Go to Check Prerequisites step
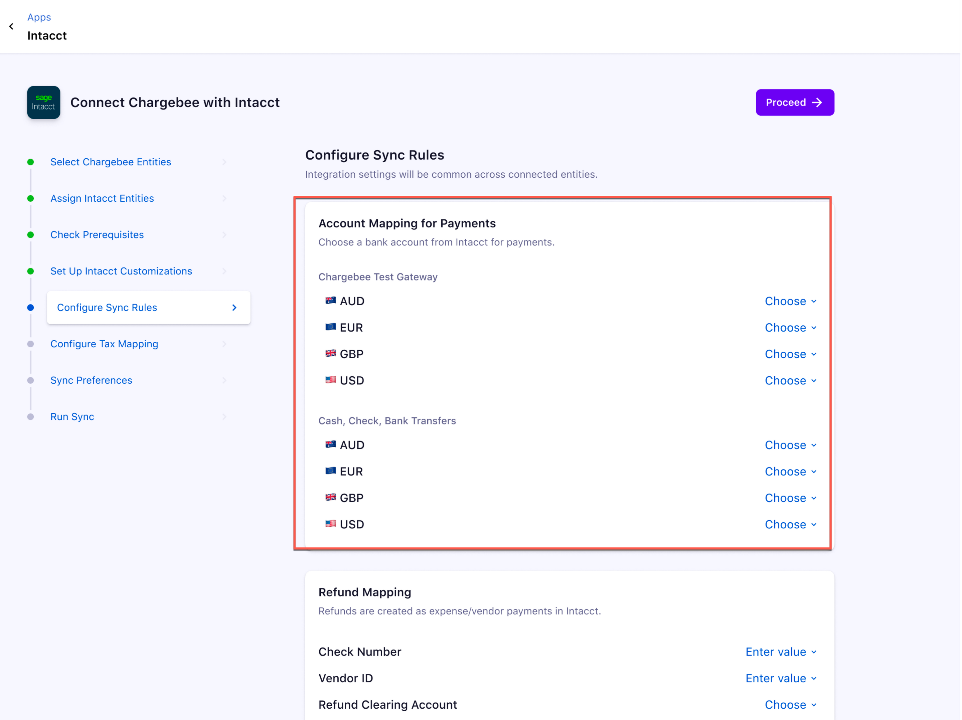The image size is (962, 720). (x=97, y=235)
